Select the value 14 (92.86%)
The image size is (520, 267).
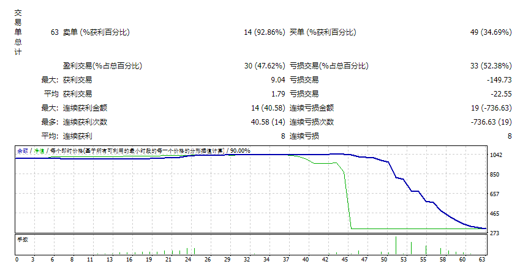click(265, 32)
